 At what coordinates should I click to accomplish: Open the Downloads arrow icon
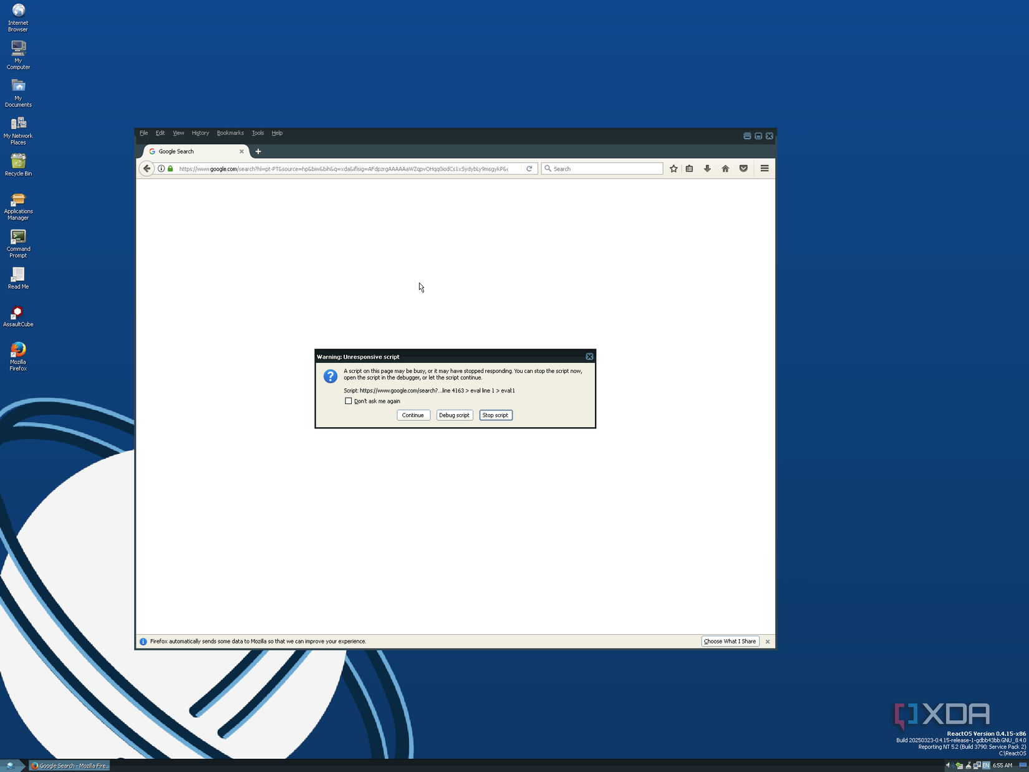tap(707, 168)
